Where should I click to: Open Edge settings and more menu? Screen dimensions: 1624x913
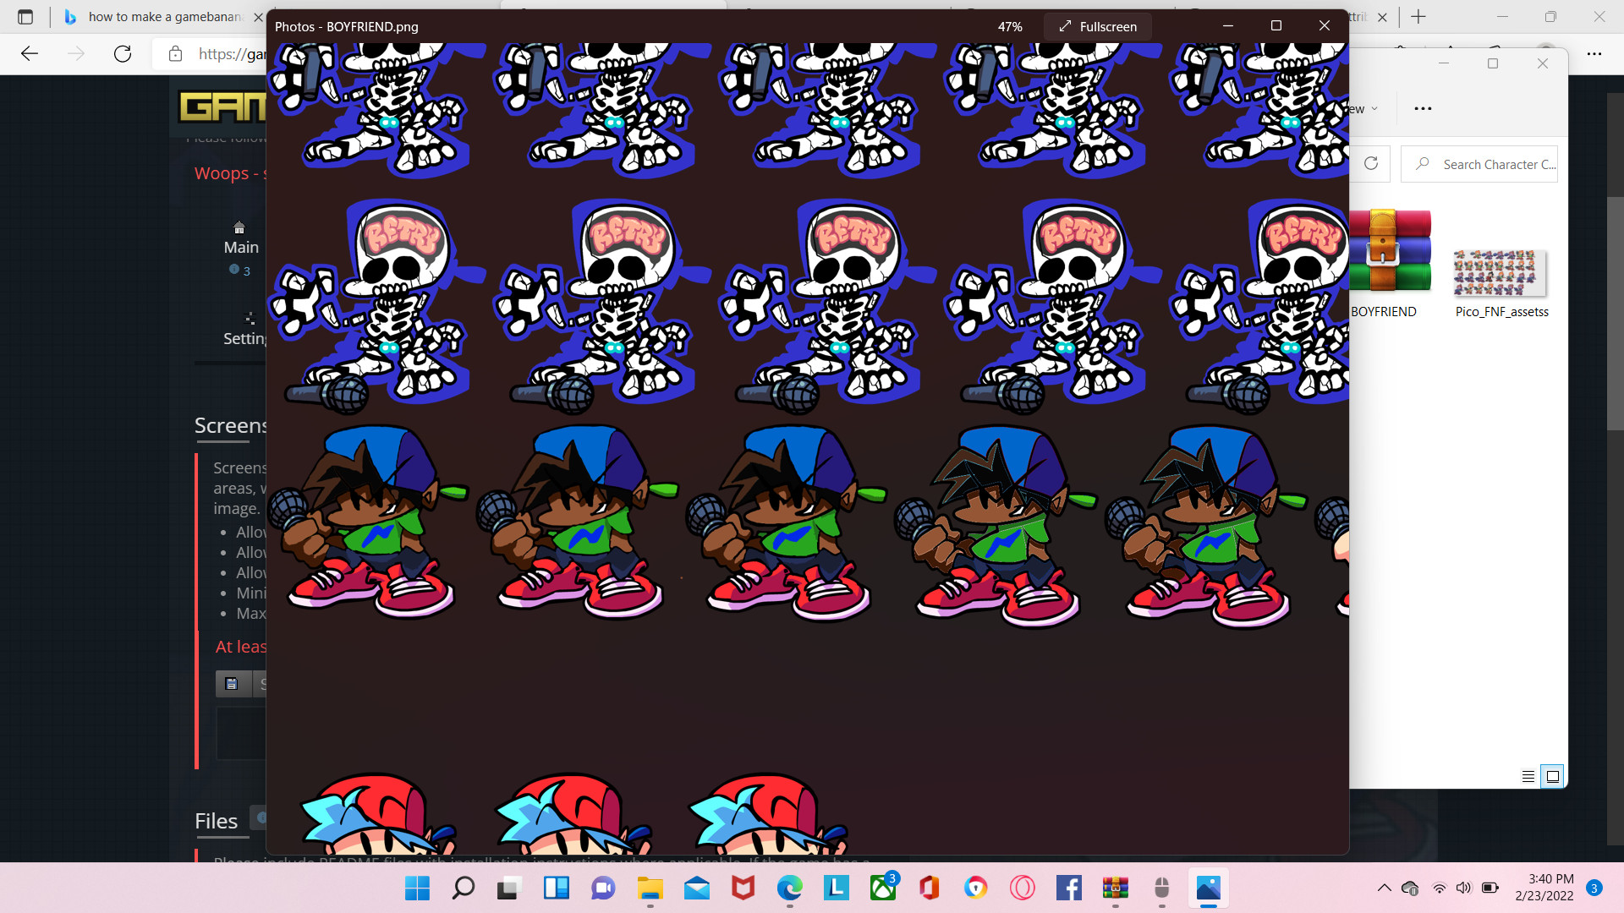pyautogui.click(x=1594, y=54)
